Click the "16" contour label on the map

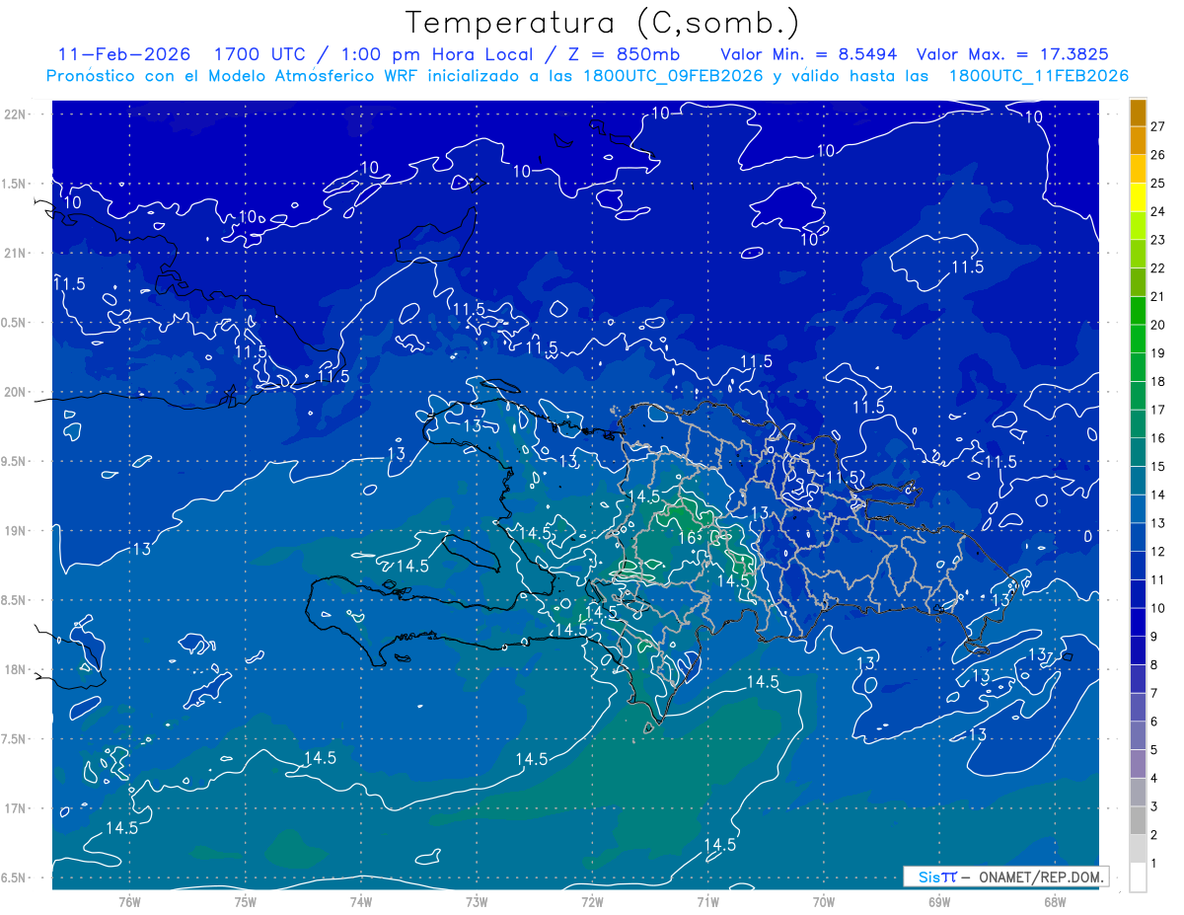pos(689,538)
